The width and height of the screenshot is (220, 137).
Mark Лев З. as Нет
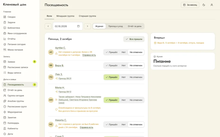click(123, 77)
